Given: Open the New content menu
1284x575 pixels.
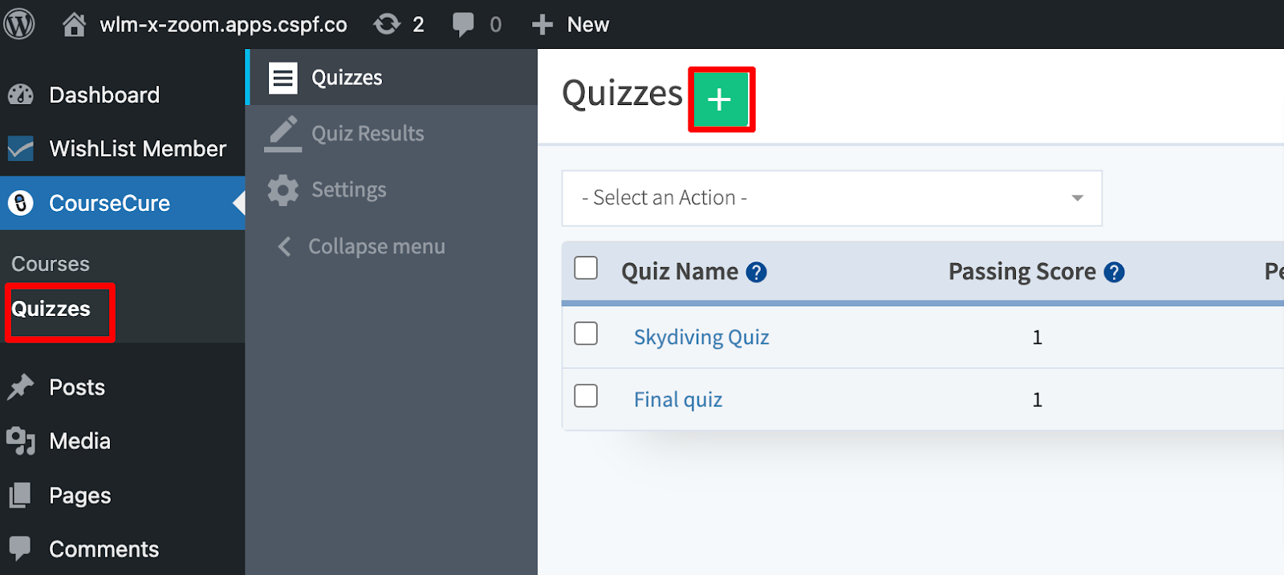Looking at the screenshot, I should coord(571,25).
